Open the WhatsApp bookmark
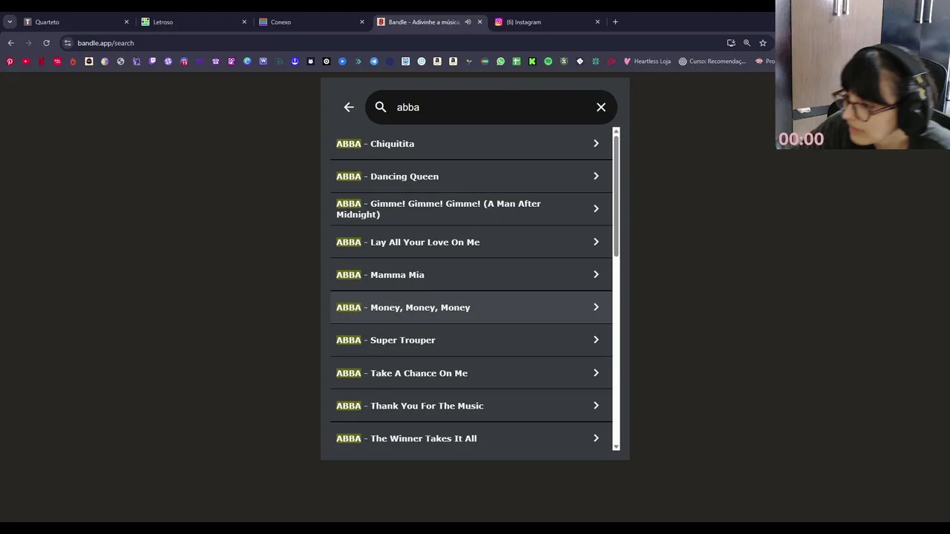Screen dimensions: 950x534 point(501,62)
